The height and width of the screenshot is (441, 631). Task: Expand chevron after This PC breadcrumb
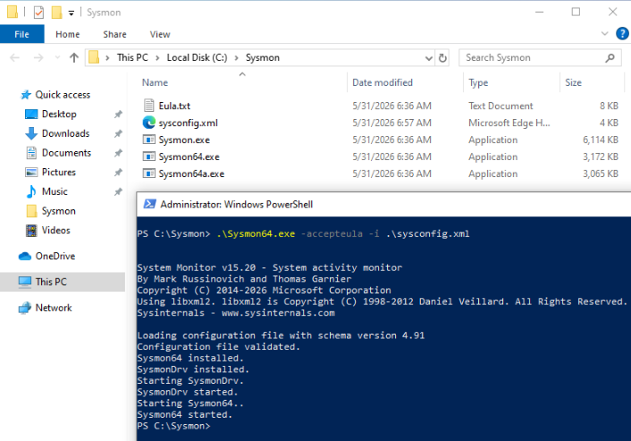tap(157, 58)
